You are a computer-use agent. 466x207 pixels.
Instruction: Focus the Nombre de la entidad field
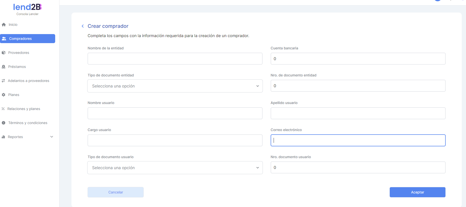pos(175,59)
